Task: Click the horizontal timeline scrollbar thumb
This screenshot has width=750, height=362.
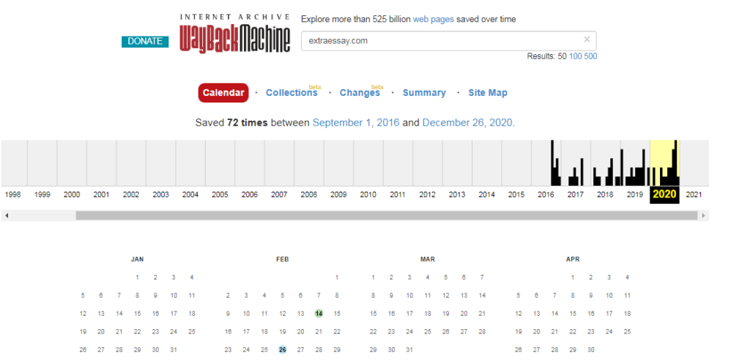Action: (x=387, y=216)
